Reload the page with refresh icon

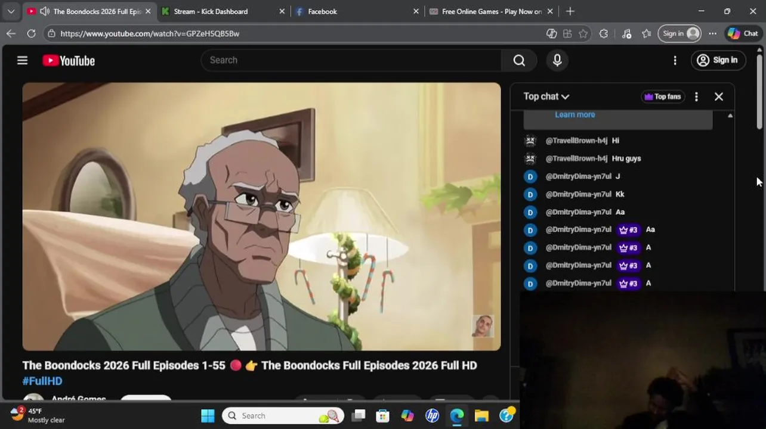click(x=31, y=33)
